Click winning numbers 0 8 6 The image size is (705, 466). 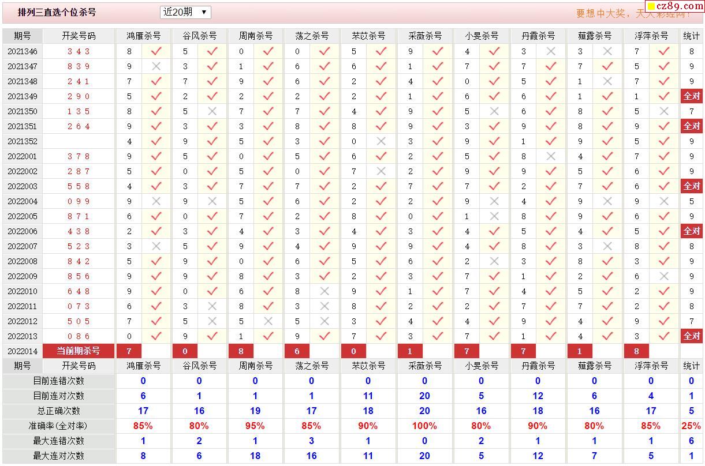(x=79, y=336)
